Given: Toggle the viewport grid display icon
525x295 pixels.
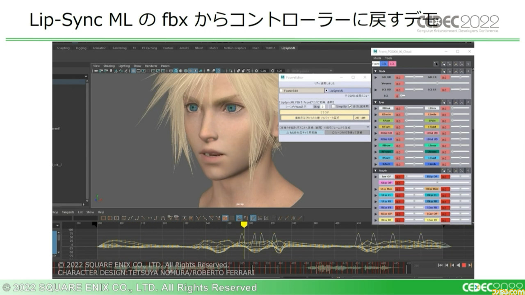Looking at the screenshot, I should coord(133,71).
